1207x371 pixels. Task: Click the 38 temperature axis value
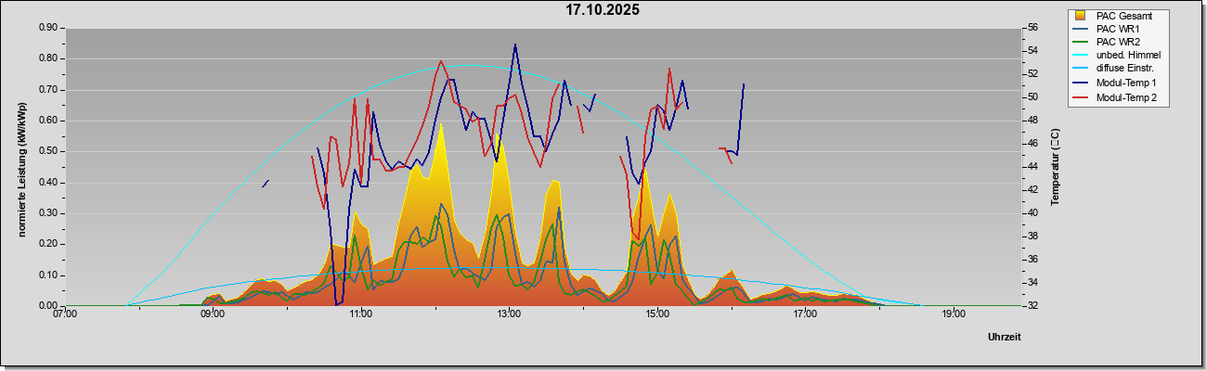tap(1032, 237)
